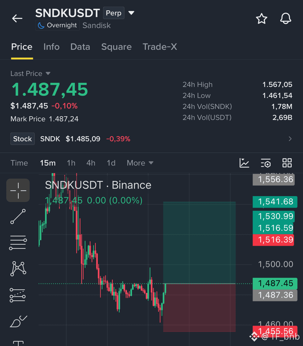Select the crosshair cursor tool
Image resolution: width=303 pixels, height=346 pixels.
18,190
